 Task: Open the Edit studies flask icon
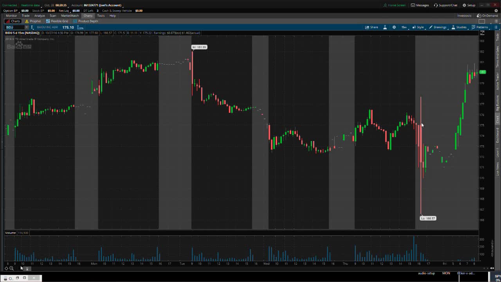[385, 27]
